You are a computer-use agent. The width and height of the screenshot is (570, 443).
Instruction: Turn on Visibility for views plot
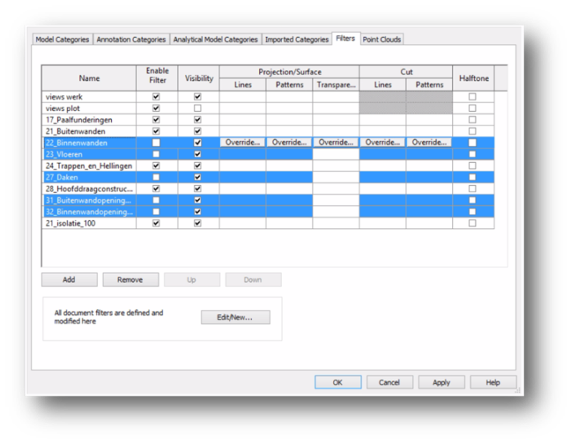tap(198, 108)
